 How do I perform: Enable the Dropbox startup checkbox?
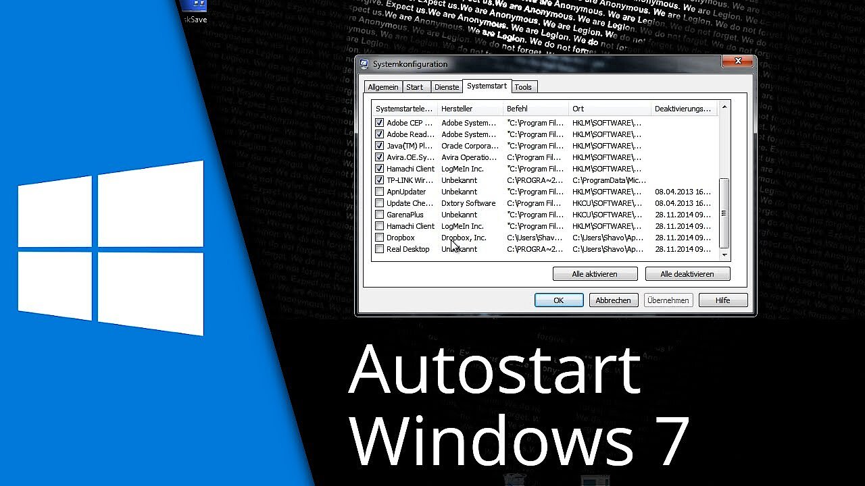click(380, 238)
